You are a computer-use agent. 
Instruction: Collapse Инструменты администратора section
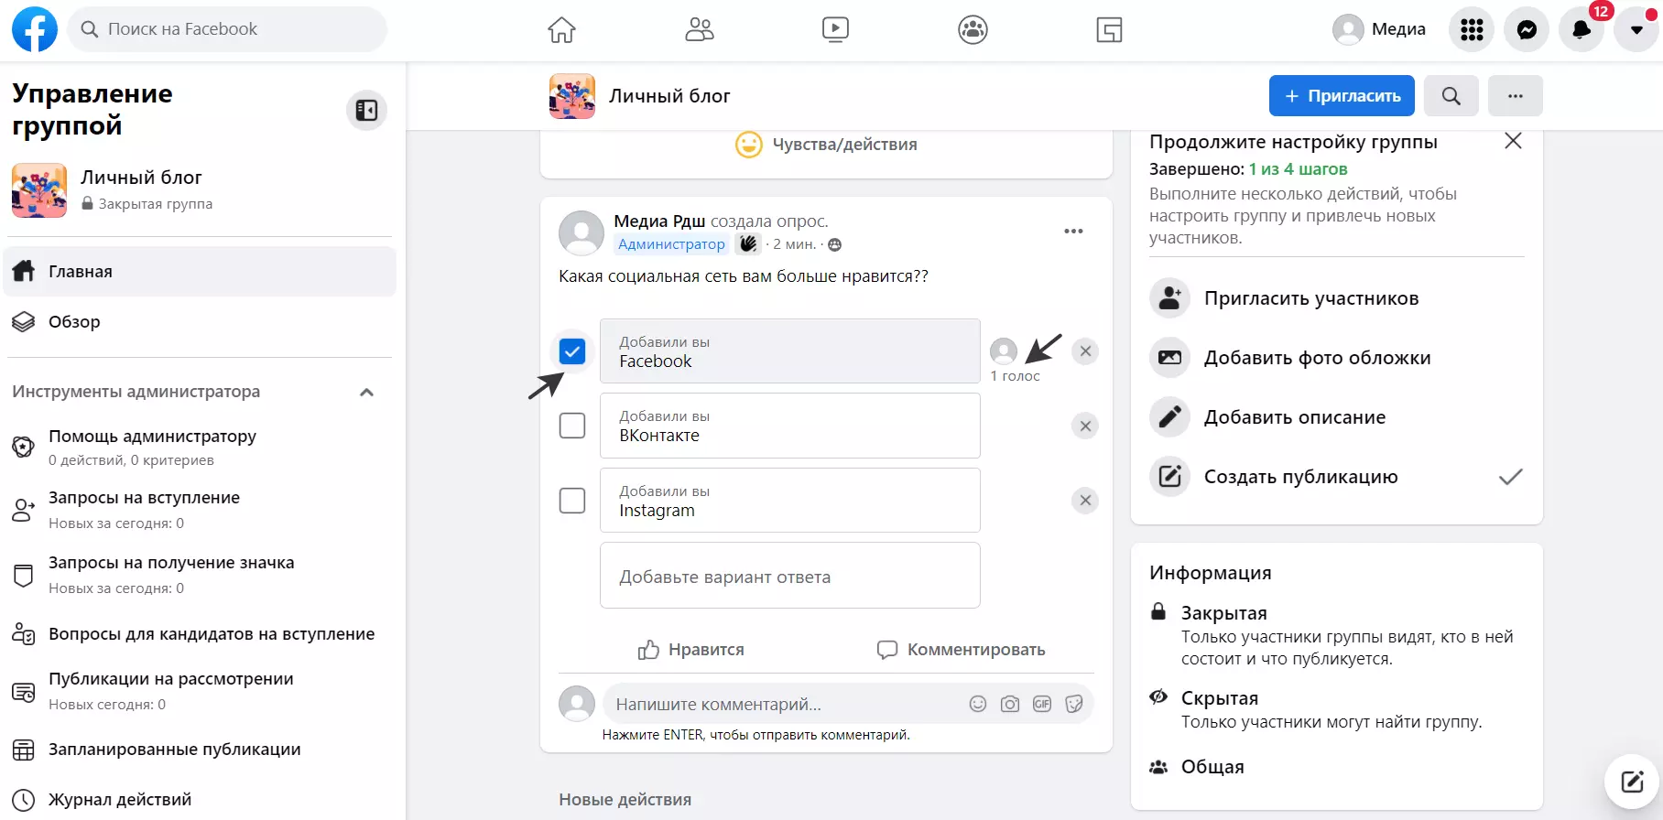(367, 393)
